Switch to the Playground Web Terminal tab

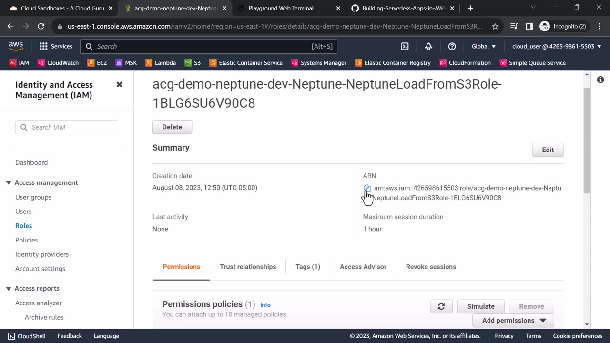pos(288,8)
